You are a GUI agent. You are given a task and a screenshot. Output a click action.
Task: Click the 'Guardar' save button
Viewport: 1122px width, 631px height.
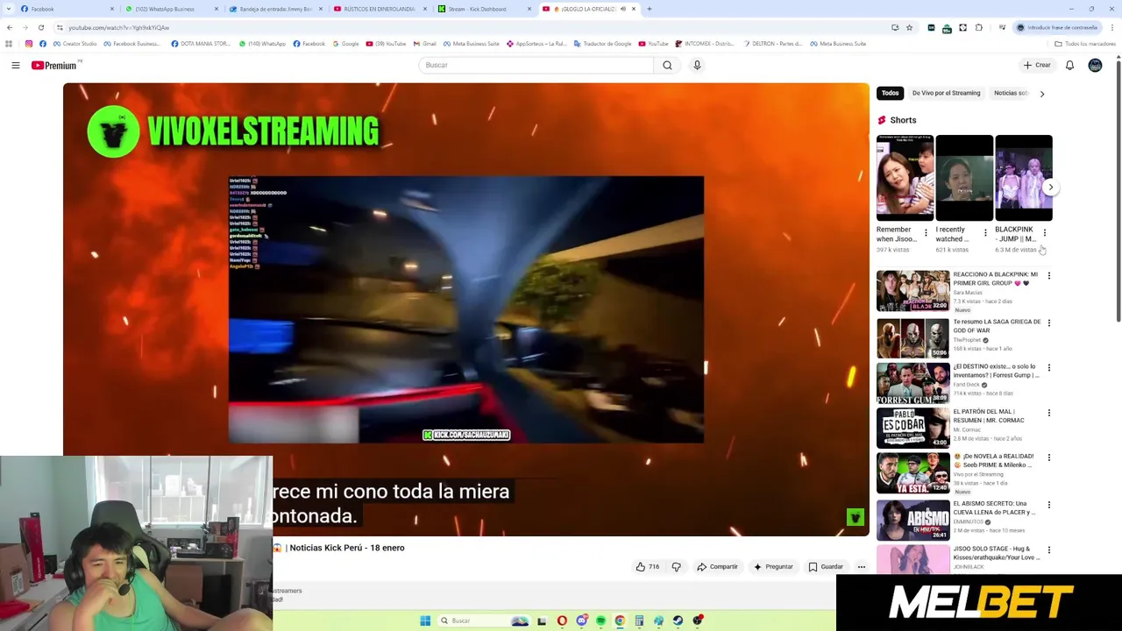[x=826, y=567]
